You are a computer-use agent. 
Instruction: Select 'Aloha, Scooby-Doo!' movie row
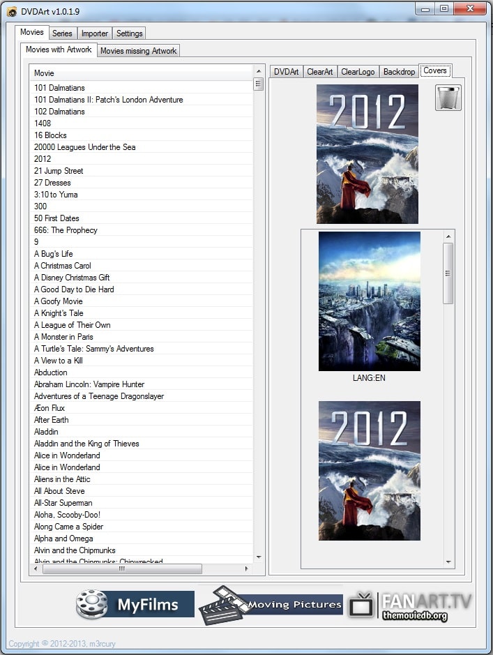click(141, 515)
